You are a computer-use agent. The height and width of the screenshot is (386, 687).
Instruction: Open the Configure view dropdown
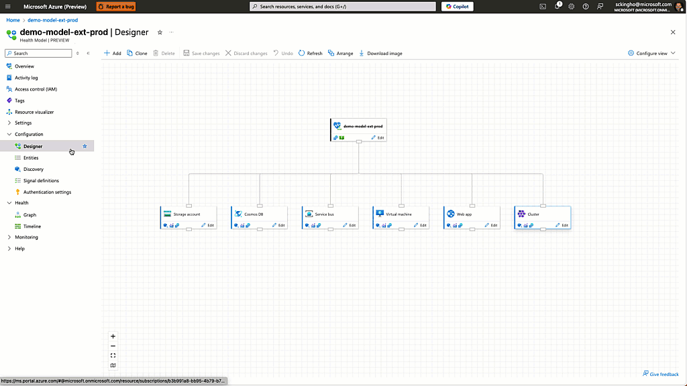point(651,54)
